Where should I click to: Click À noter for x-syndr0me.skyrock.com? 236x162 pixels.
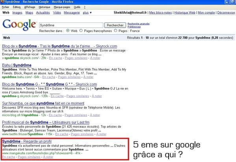coord(95,58)
